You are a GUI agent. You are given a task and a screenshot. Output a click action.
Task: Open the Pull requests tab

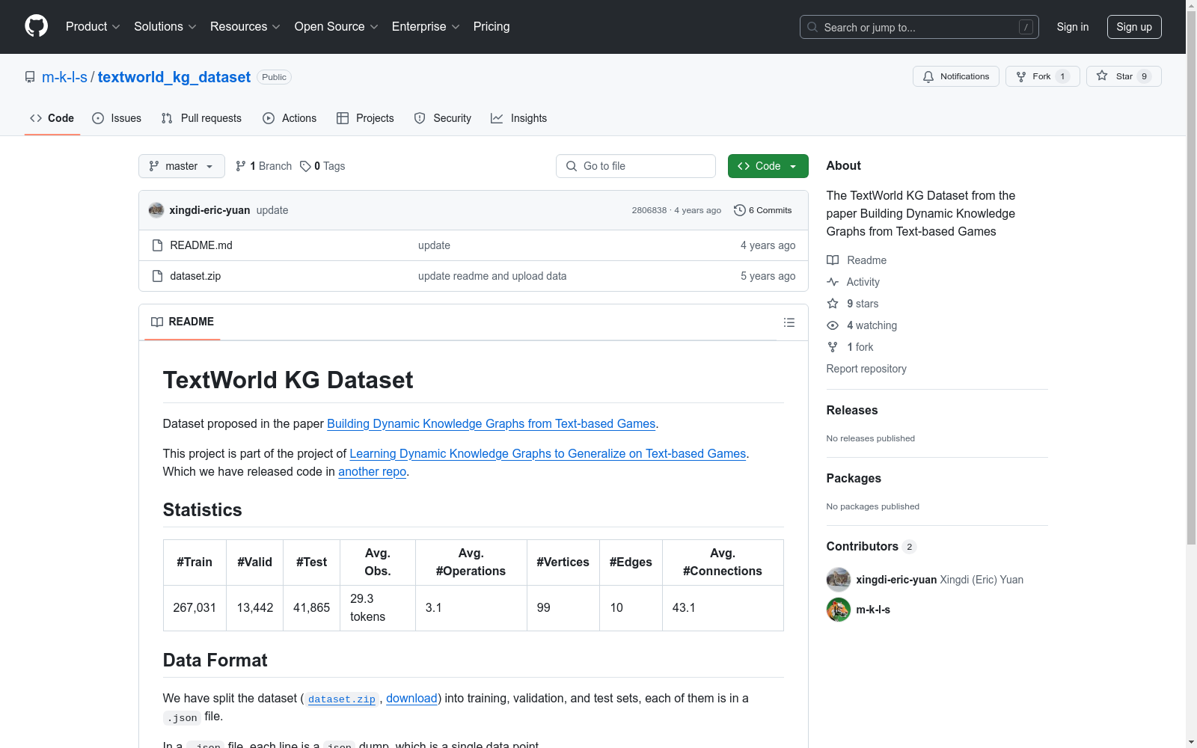pyautogui.click(x=201, y=118)
